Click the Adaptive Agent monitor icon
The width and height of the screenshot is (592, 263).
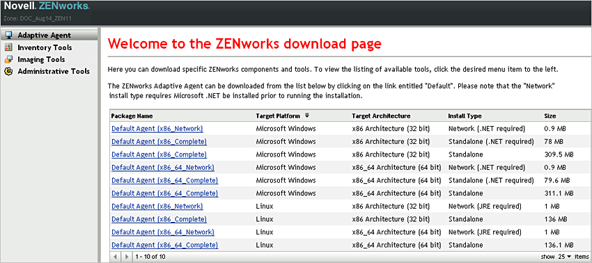[8, 35]
